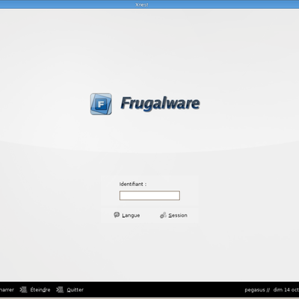This screenshot has height=299, width=299.
Task: Open the Session type chooser
Action: [x=173, y=215]
